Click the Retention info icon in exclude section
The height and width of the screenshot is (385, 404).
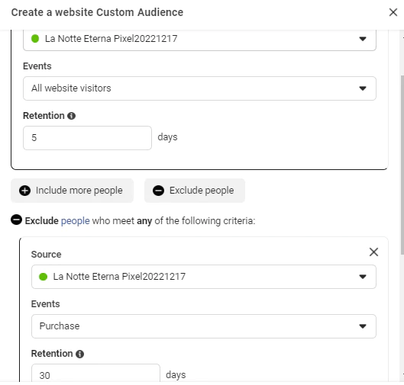(x=79, y=354)
